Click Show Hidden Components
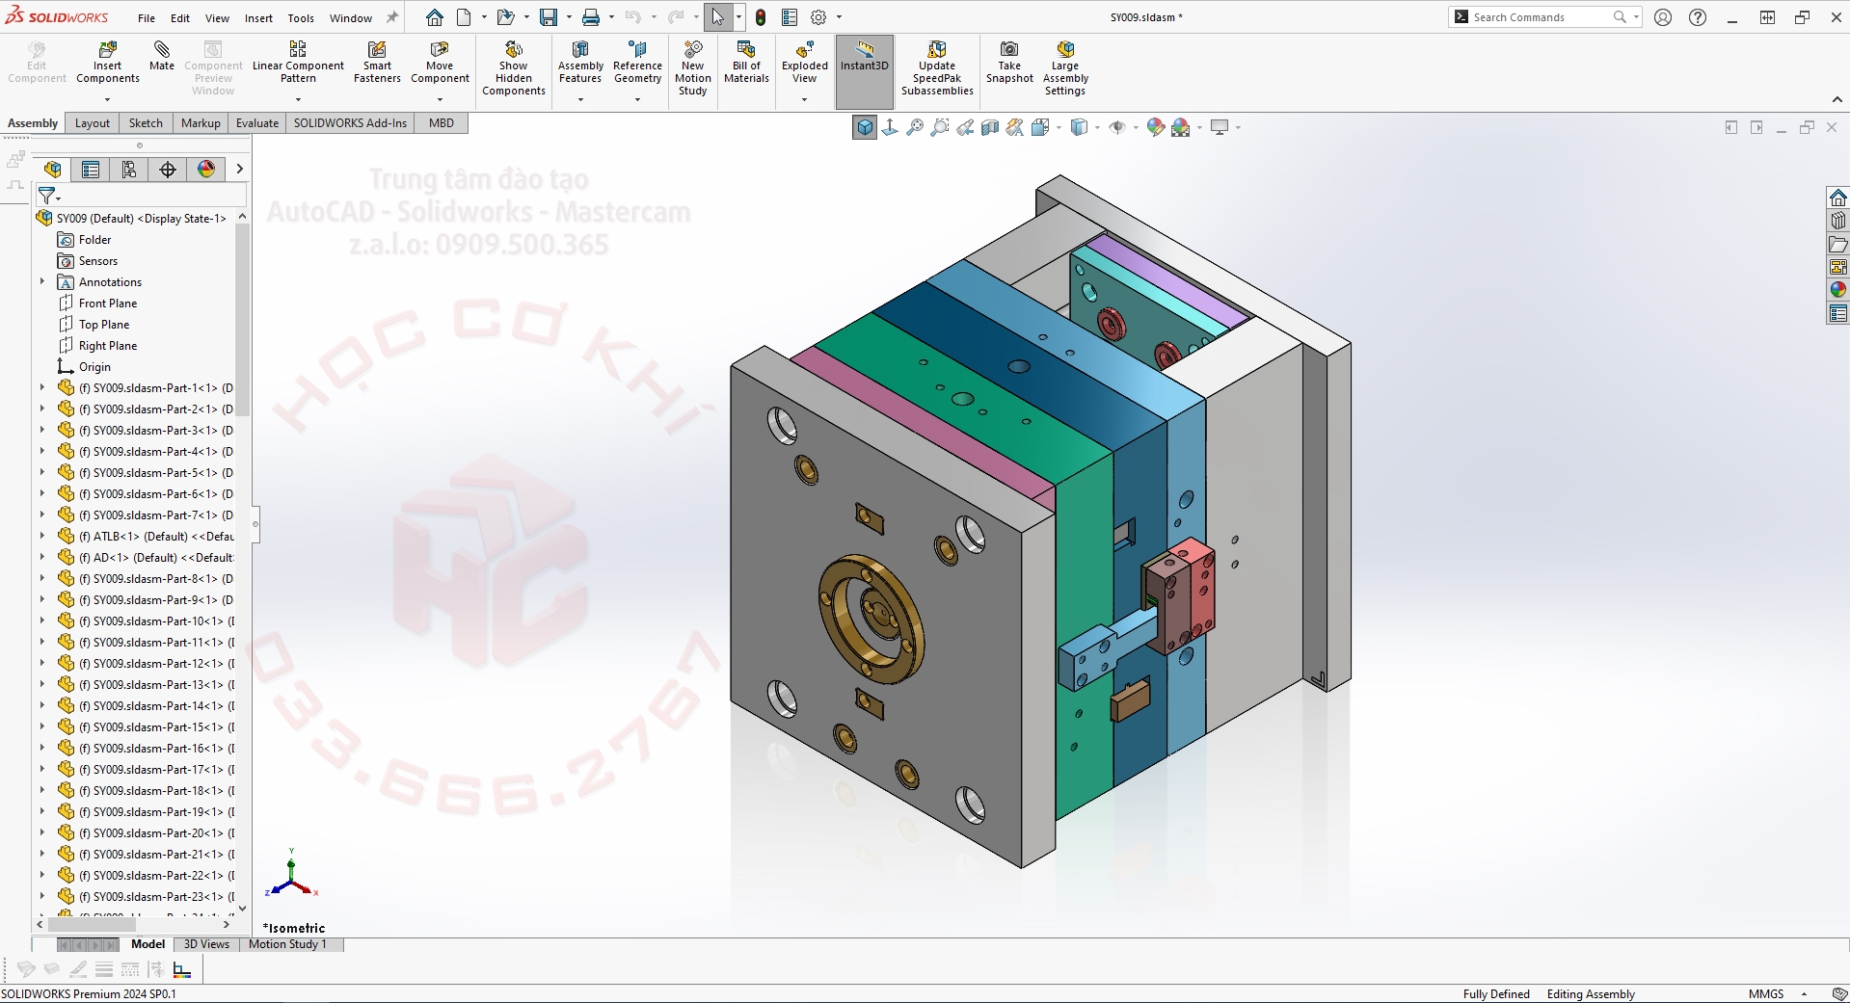 click(x=514, y=68)
